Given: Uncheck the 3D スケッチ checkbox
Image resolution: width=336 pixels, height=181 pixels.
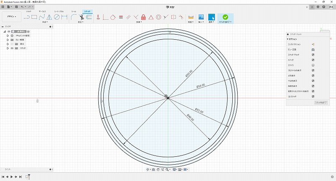Looking at the screenshot, I should click(x=313, y=96).
